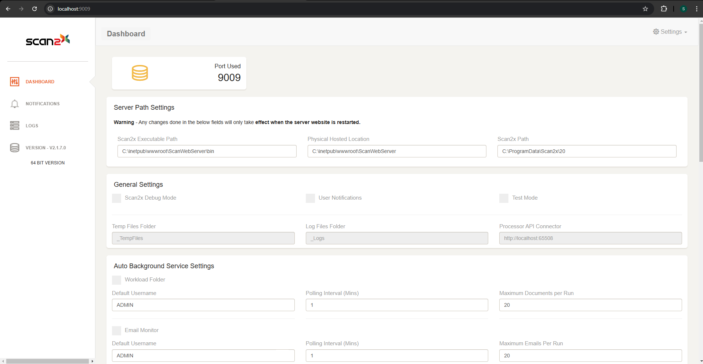This screenshot has height=364, width=703.
Task: Go to Notifications in the sidebar
Action: tap(43, 104)
